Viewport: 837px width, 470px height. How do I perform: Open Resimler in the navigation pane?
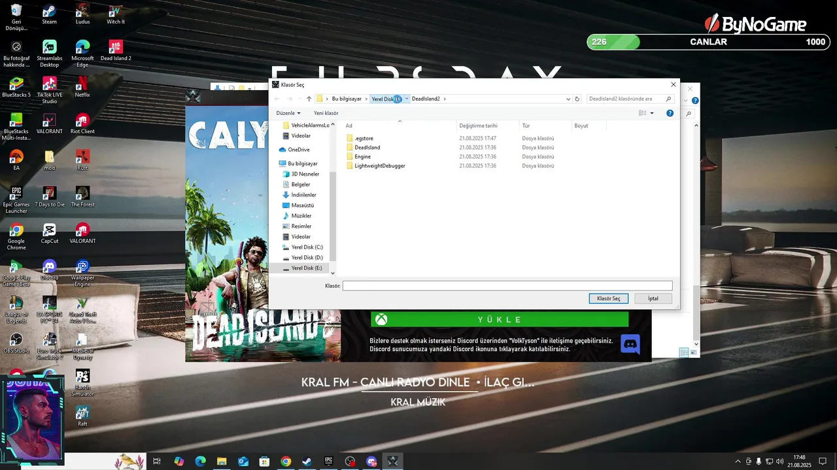[x=301, y=227]
